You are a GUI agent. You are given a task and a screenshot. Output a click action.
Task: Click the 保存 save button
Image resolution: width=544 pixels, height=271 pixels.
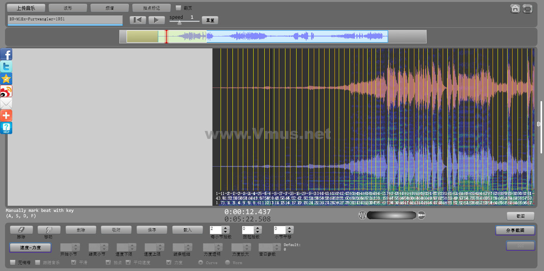pyautogui.click(x=152, y=230)
